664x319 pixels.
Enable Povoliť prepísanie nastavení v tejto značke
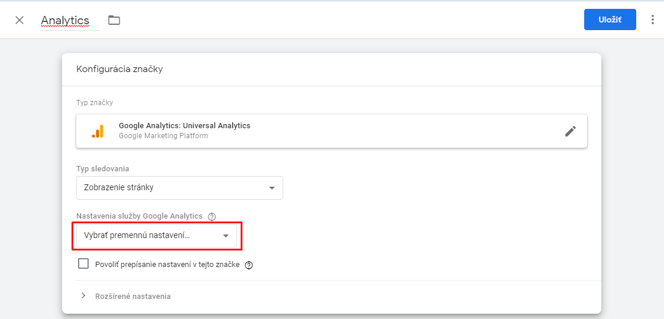click(83, 264)
